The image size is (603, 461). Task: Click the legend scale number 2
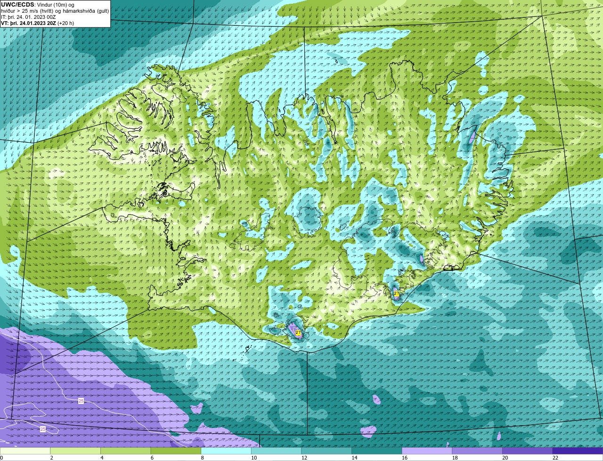coord(51,458)
